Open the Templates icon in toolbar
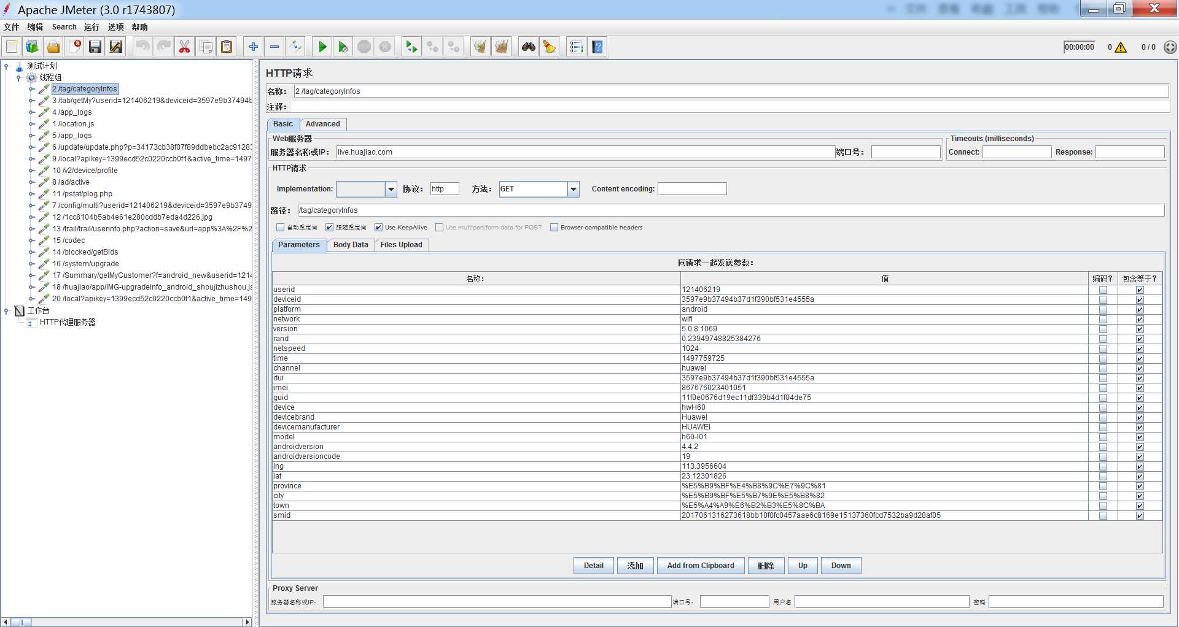Screen dimensions: 1179x627 (x=32, y=47)
